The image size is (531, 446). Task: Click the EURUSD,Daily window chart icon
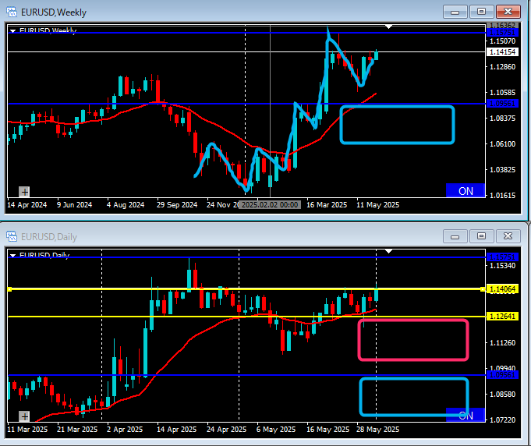(12, 236)
